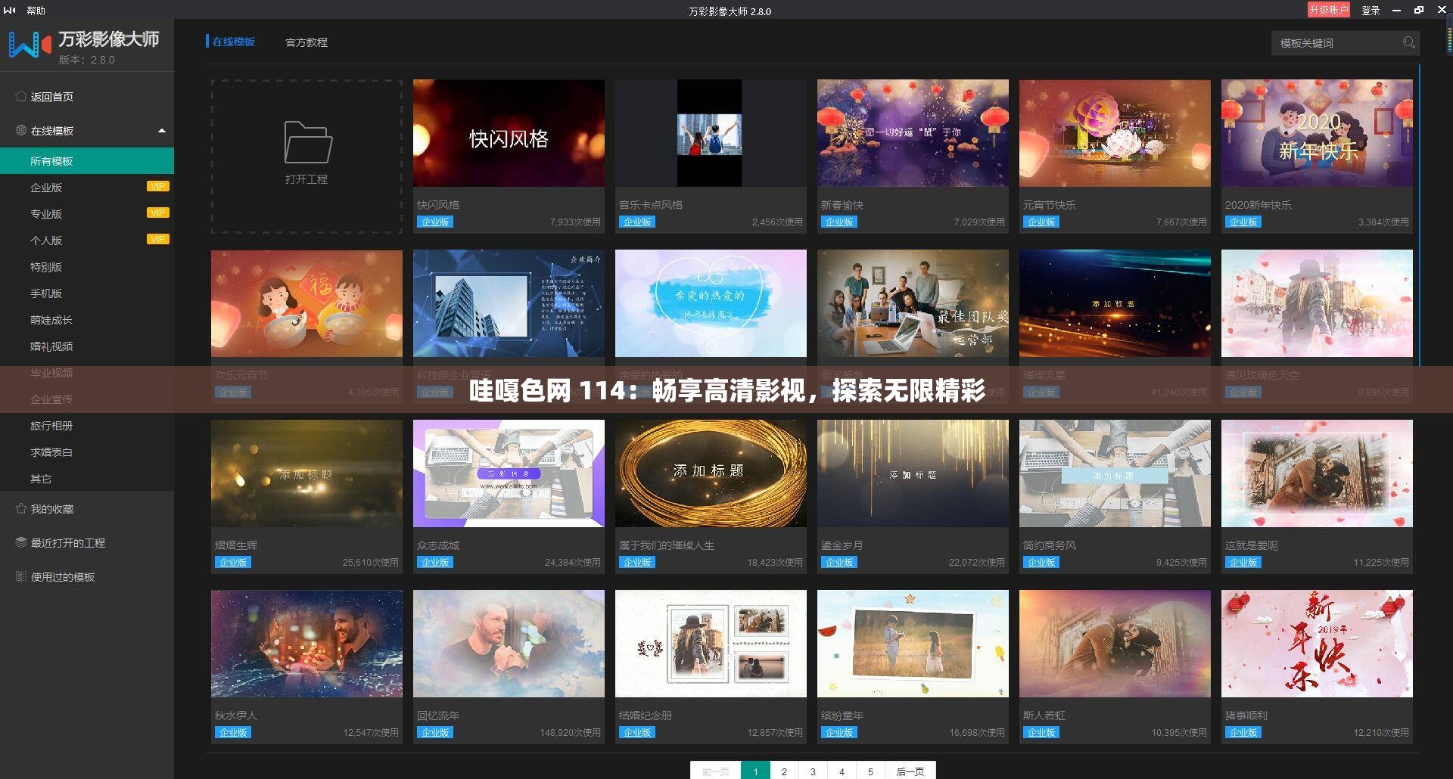Viewport: 1453px width, 779px height.
Task: Open the 这就是爱呢 template thumbnail
Action: tap(1317, 473)
